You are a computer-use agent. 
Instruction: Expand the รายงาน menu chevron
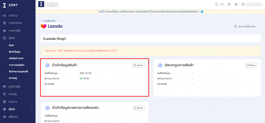click(32, 16)
